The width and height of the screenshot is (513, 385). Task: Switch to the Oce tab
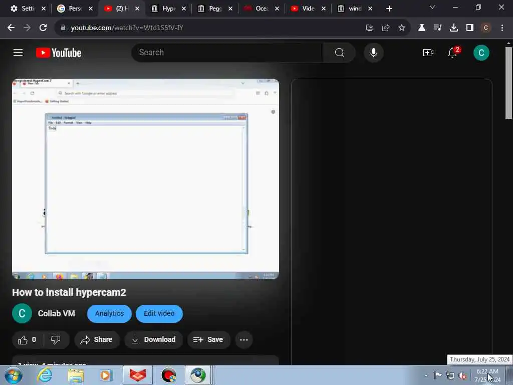tap(257, 9)
